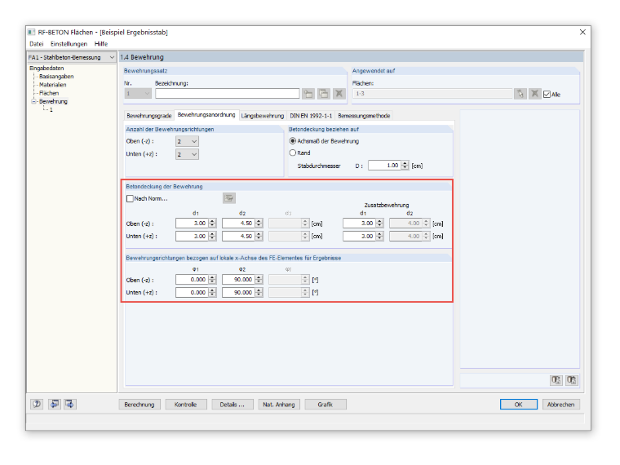Switch to the DIN EN 1992-1-1 tab
Viewport: 620px width, 465px height.
tap(311, 116)
